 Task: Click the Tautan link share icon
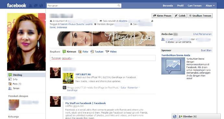(x=92, y=52)
